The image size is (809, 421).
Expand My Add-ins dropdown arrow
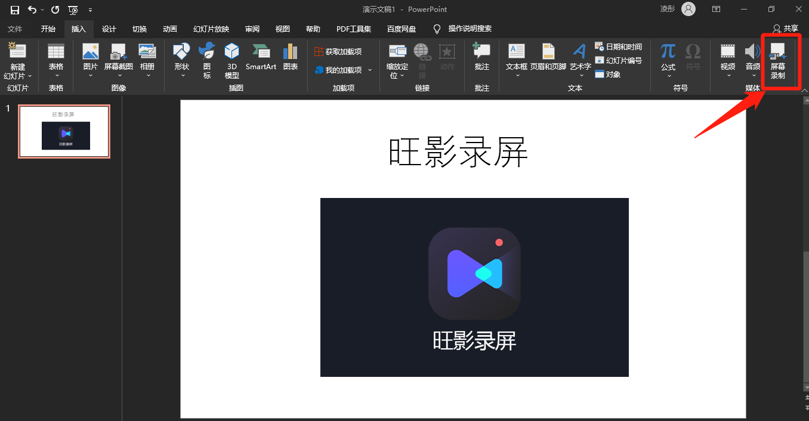(370, 70)
